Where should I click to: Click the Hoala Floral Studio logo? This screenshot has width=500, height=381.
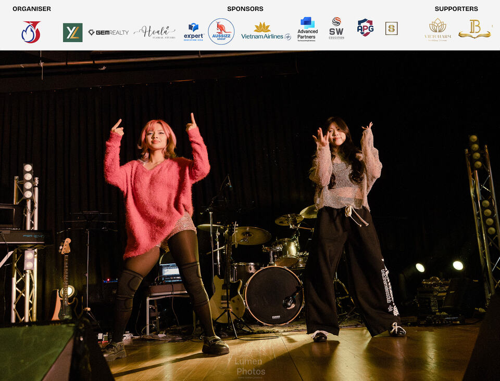(x=155, y=32)
